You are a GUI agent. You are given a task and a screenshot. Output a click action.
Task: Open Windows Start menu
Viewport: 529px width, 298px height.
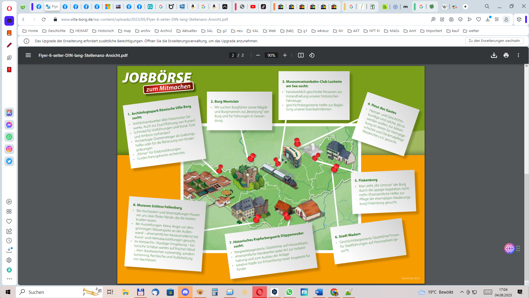(x=8, y=292)
